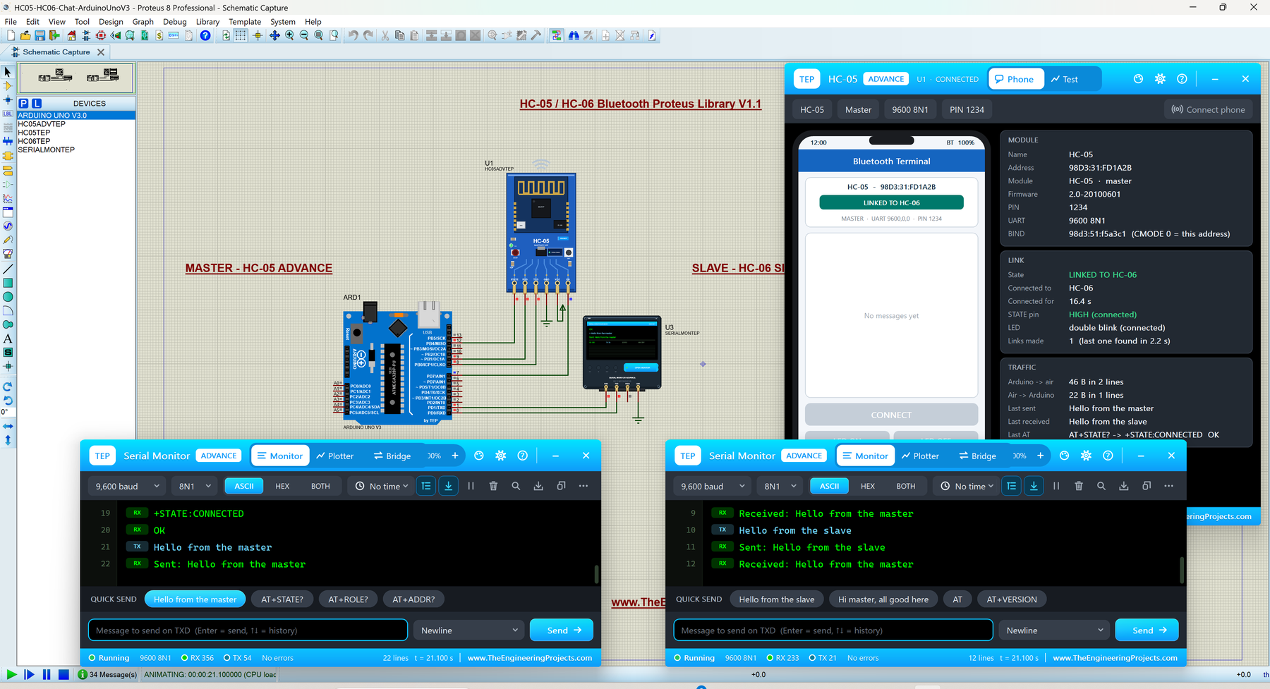Click message input field in right Serial Monitor
The width and height of the screenshot is (1270, 689).
coord(833,630)
